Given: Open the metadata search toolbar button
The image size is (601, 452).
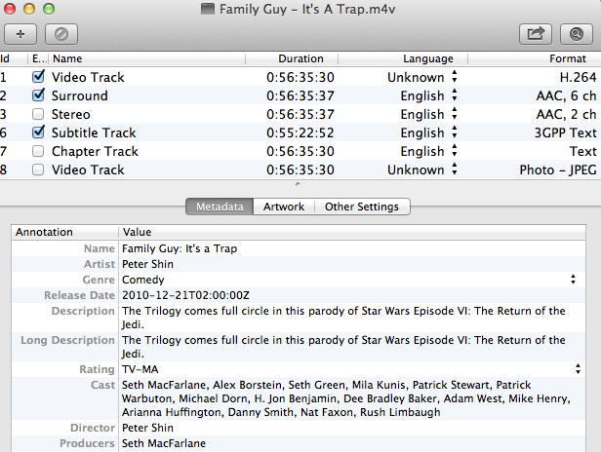Looking at the screenshot, I should click(577, 34).
